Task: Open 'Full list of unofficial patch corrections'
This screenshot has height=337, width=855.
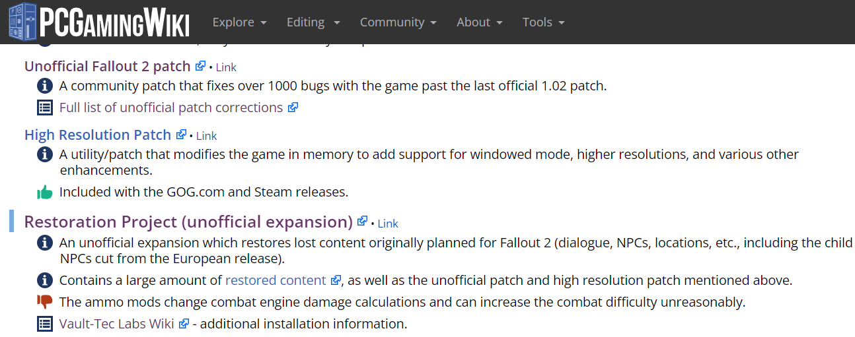Action: [171, 107]
